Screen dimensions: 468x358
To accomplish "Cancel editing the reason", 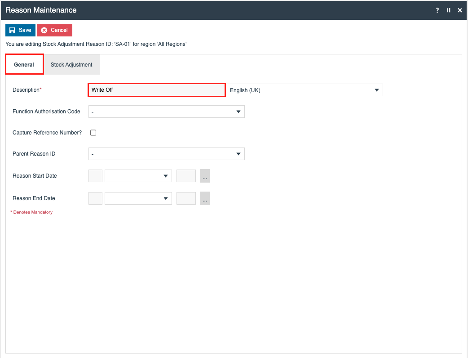I will click(x=55, y=30).
